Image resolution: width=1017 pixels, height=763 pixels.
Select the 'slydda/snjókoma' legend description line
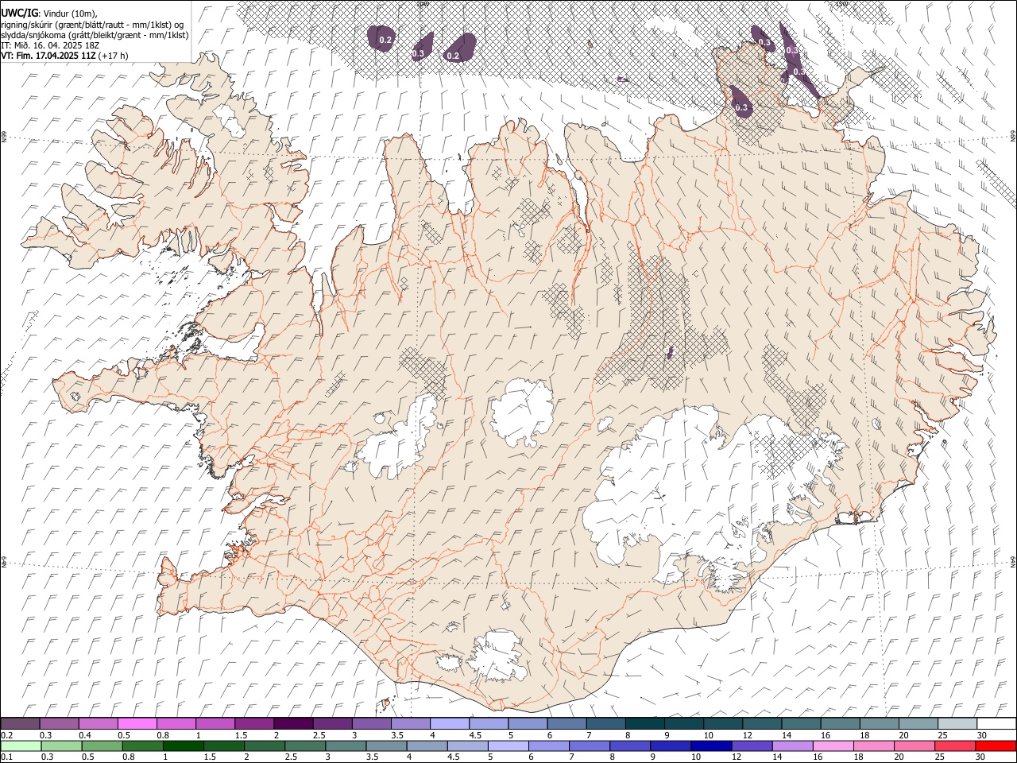95,35
